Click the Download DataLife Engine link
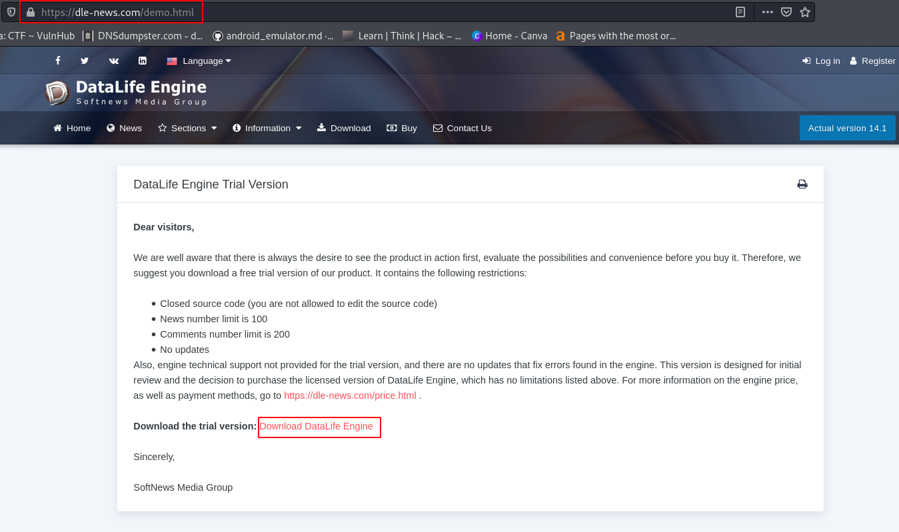This screenshot has height=532, width=899. click(316, 426)
